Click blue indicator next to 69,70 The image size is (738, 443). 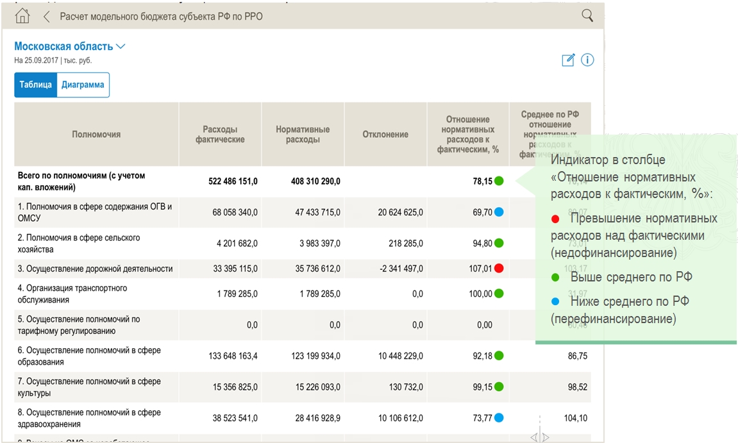(499, 212)
